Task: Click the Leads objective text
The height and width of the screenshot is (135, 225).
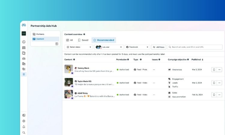Action: tap(175, 83)
